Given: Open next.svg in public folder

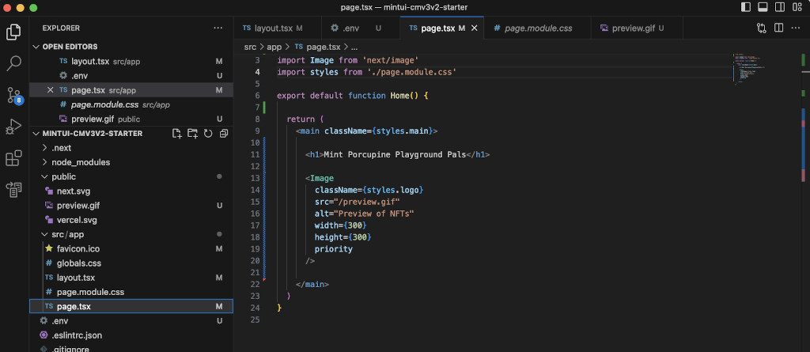Looking at the screenshot, I should point(131,191).
